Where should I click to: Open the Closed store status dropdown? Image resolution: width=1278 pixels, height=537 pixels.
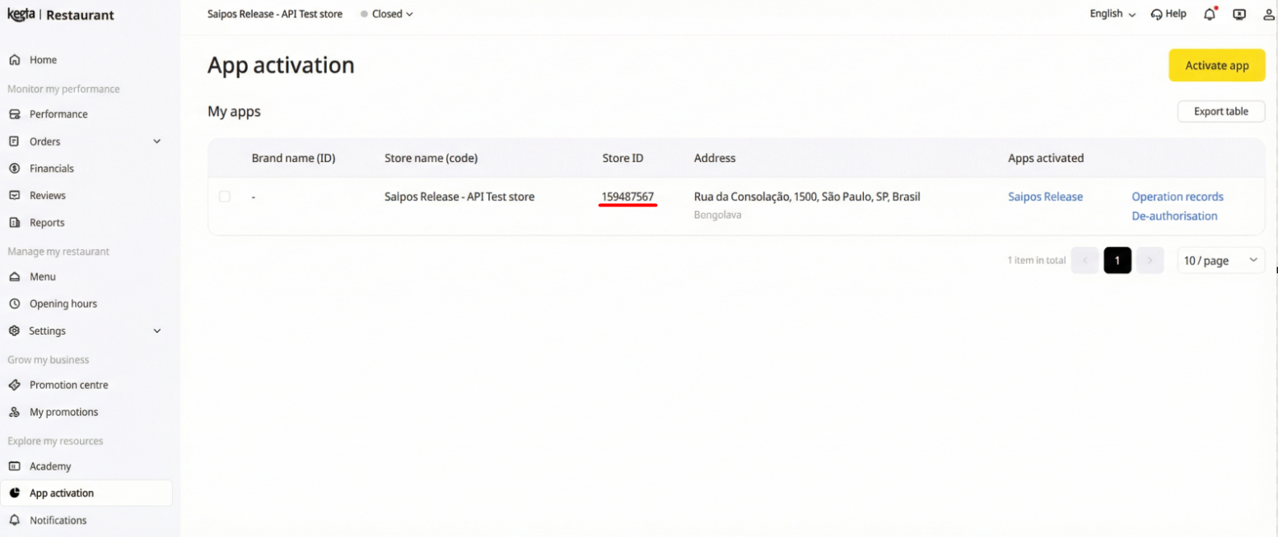(387, 14)
